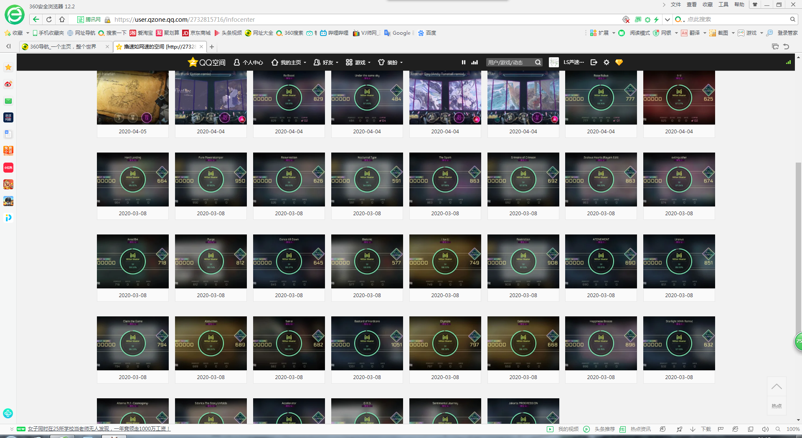Open the 工具 menu
802x438 pixels.
click(x=723, y=5)
